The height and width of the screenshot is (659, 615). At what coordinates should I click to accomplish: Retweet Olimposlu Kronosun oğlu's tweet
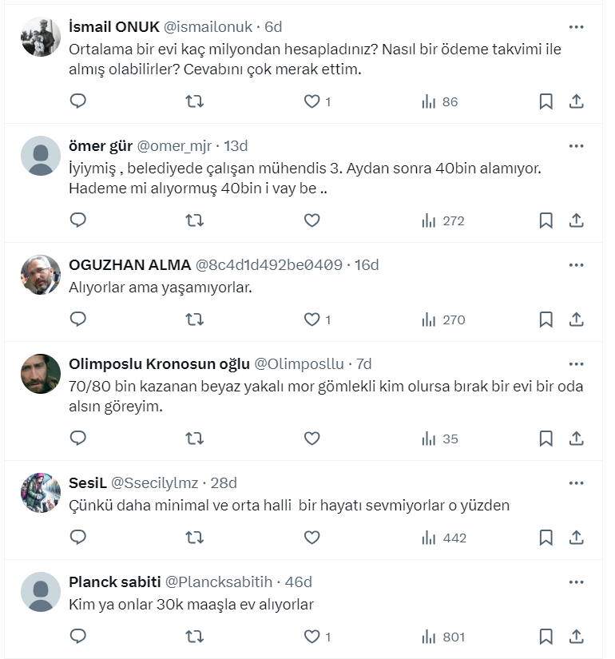194,439
